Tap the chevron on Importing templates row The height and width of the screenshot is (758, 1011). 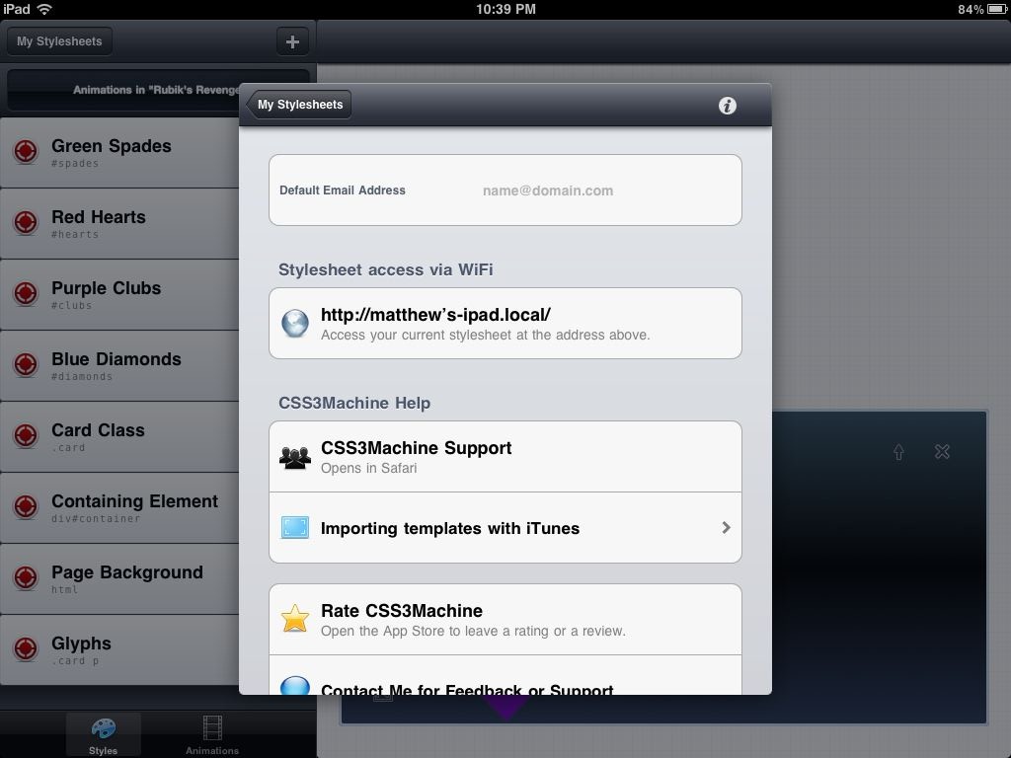point(726,528)
